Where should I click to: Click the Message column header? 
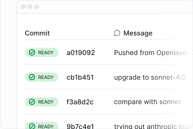[138, 33]
